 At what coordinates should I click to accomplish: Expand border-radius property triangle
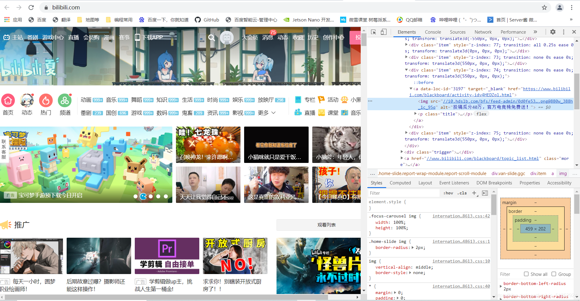click(412, 248)
